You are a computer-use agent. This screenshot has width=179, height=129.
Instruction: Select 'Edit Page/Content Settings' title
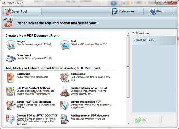(x=33, y=88)
